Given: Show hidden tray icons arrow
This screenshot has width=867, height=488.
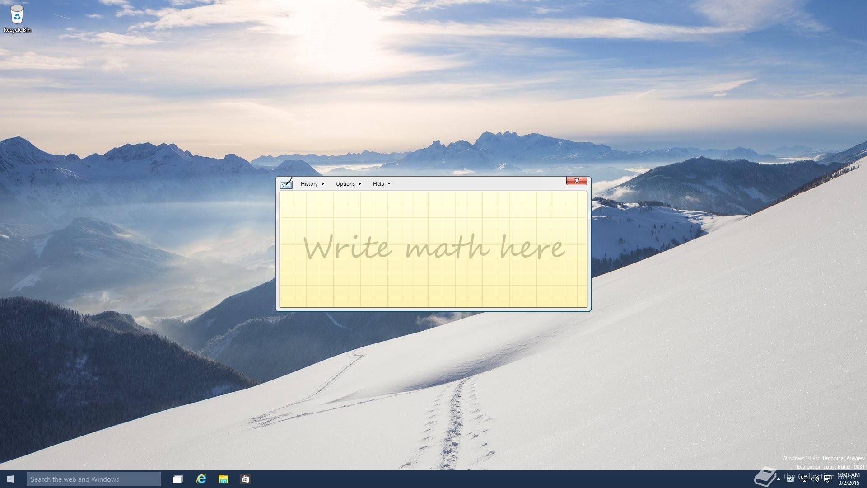Looking at the screenshot, I should point(778,479).
